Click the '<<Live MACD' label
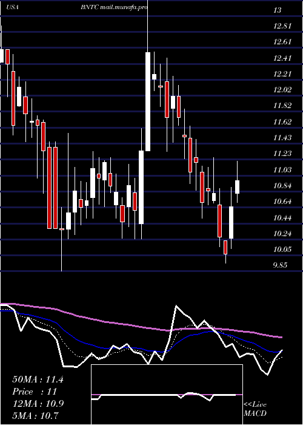The image size is (303, 425). pos(255,409)
